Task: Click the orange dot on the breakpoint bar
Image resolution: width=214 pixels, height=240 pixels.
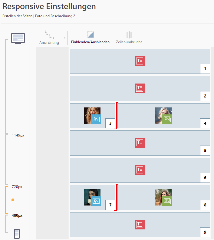Action: click(x=13, y=200)
